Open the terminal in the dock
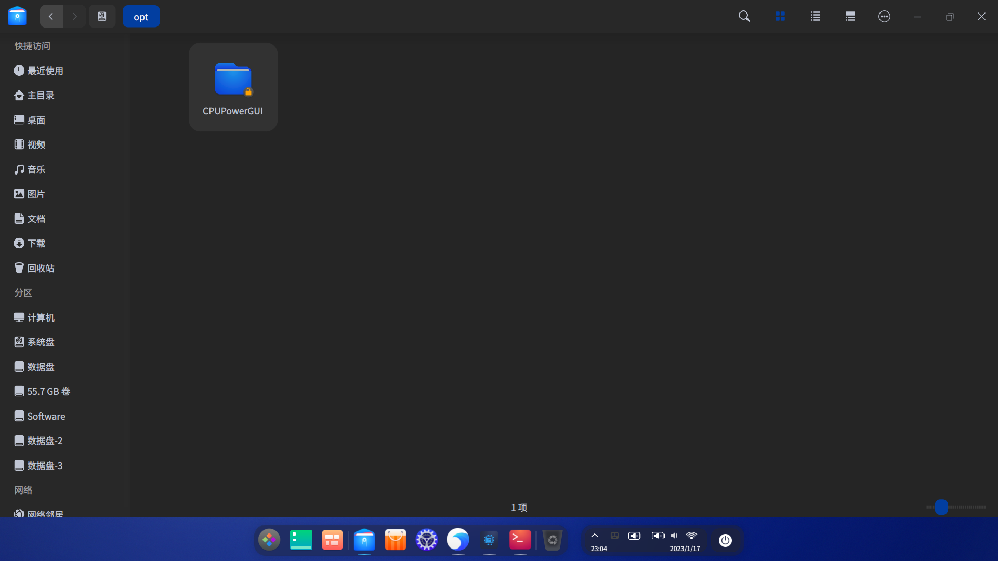Image resolution: width=998 pixels, height=561 pixels. coord(520,540)
